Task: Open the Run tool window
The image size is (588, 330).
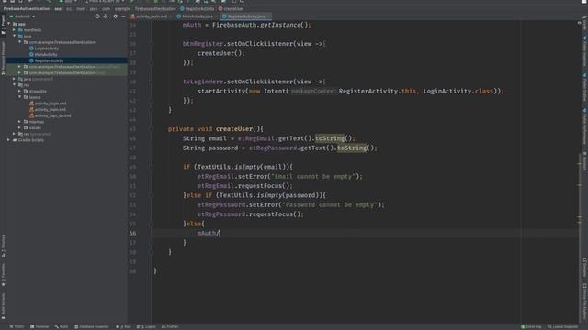Action: pos(124,326)
